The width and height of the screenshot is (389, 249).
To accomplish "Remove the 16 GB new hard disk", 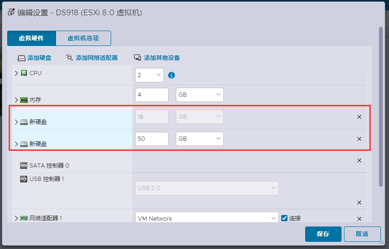I will [x=359, y=117].
